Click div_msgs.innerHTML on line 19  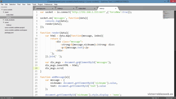tap(57, 65)
